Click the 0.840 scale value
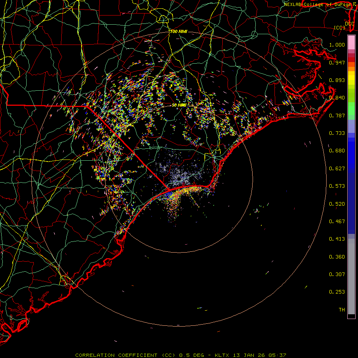The height and width of the screenshot is (358, 358). pos(337,98)
